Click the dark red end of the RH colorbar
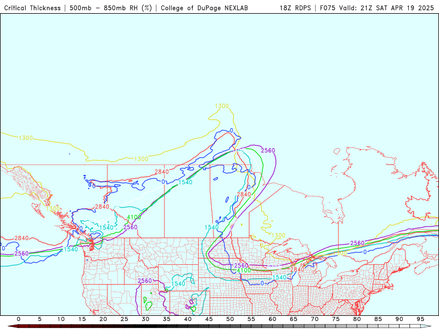 [13, 326]
